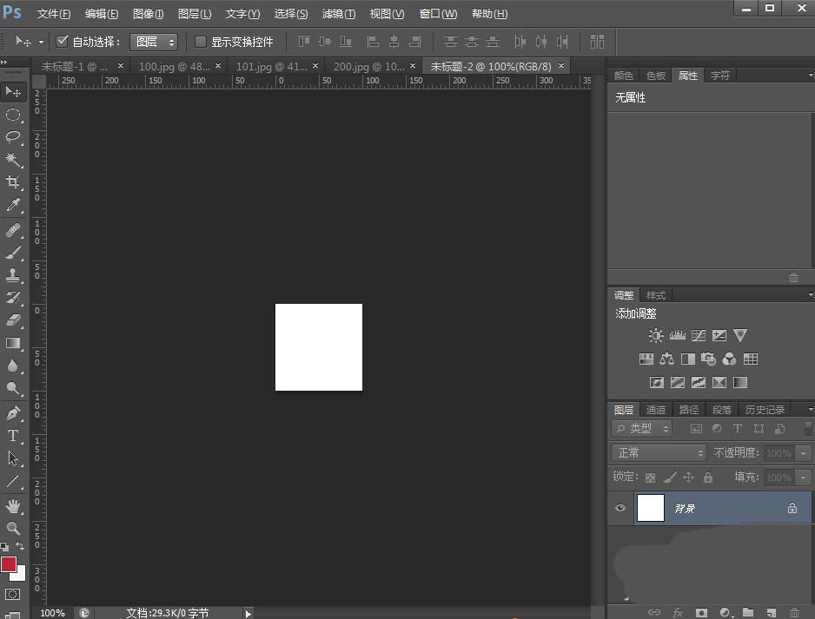The width and height of the screenshot is (815, 619).
Task: Select the Magic Wand tool
Action: point(13,160)
